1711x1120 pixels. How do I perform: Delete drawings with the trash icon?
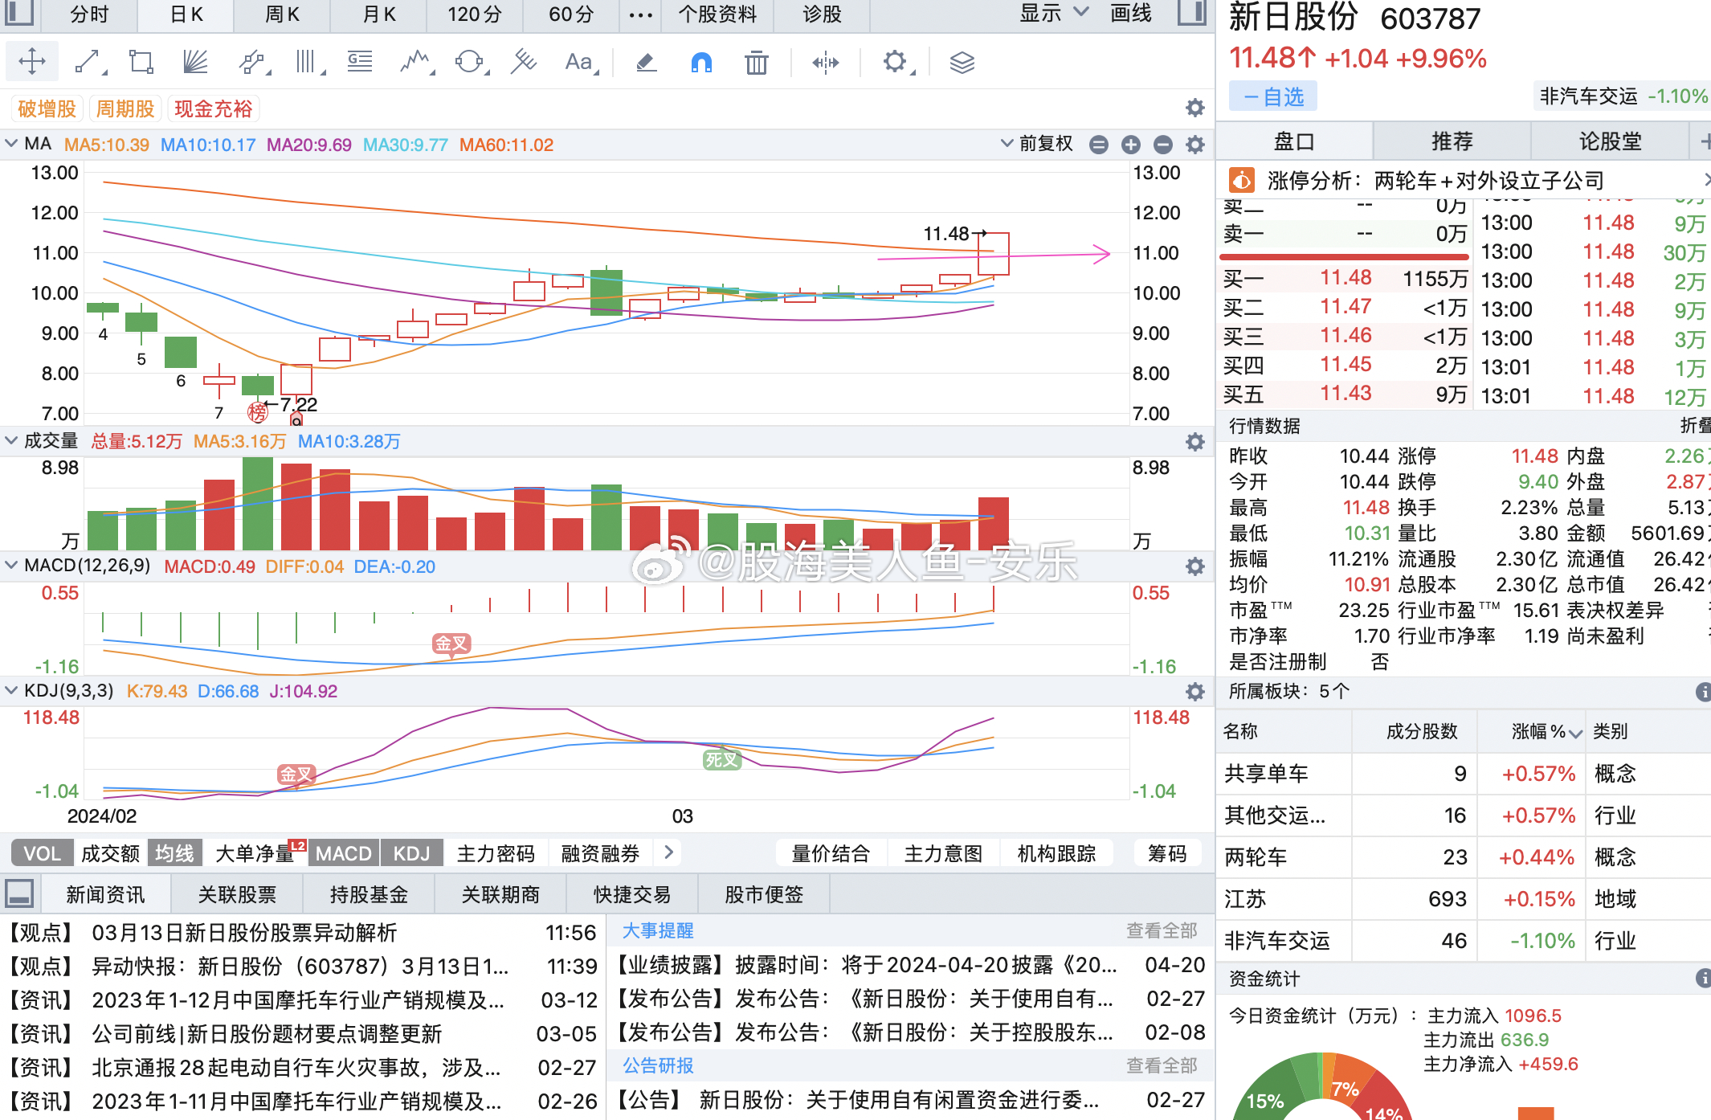757,62
